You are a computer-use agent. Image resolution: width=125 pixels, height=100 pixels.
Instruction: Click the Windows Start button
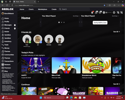coord(41,98)
